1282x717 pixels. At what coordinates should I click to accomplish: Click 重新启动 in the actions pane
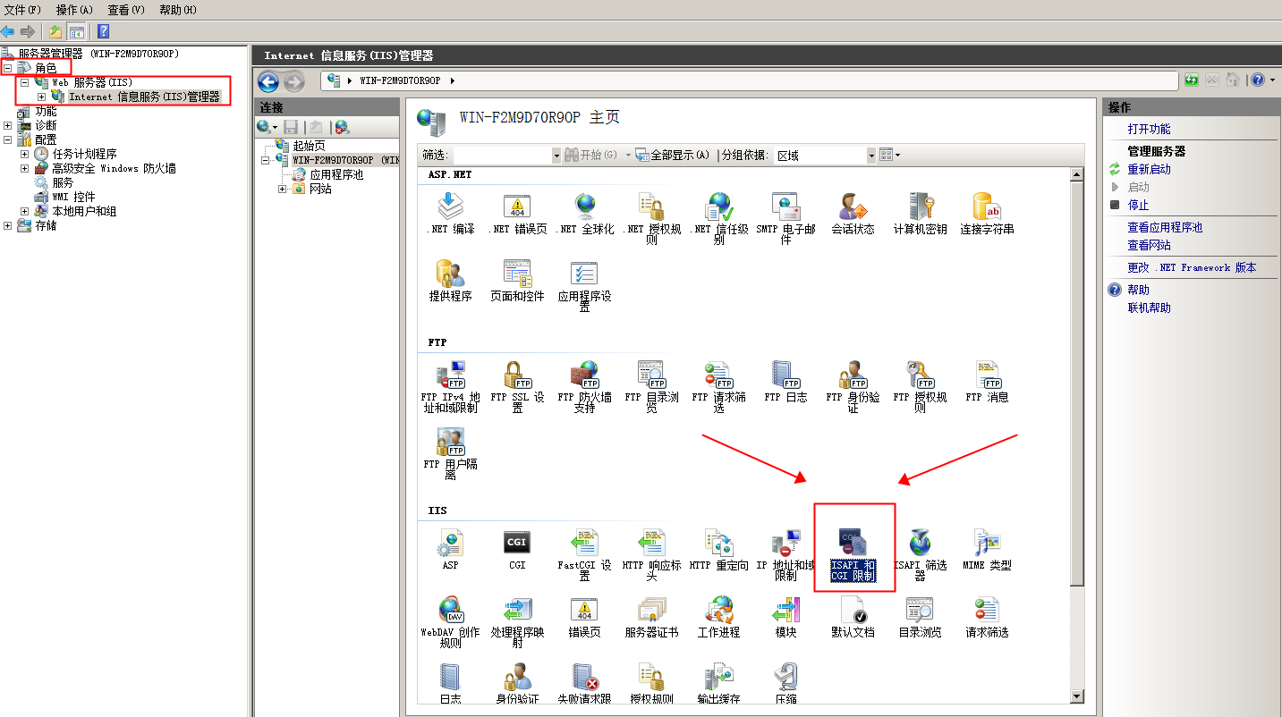pyautogui.click(x=1149, y=169)
